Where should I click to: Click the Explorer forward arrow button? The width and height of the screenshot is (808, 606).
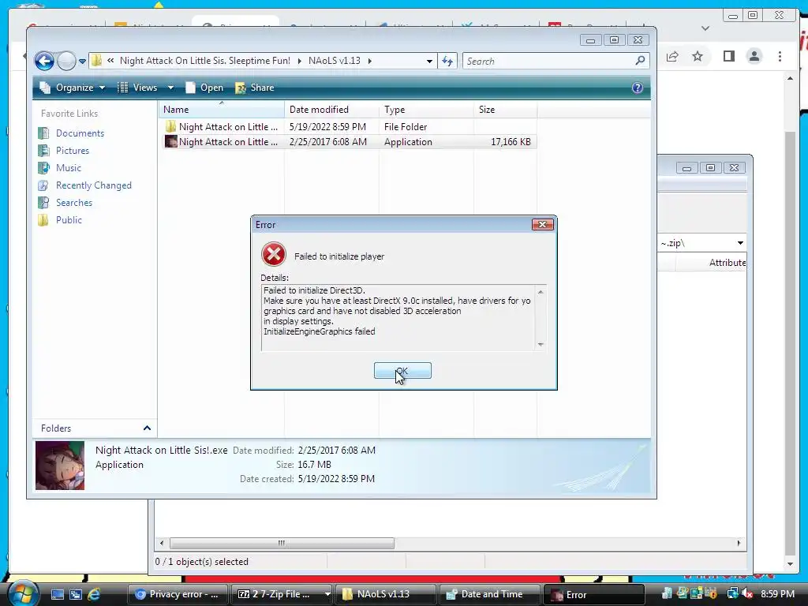pos(66,61)
